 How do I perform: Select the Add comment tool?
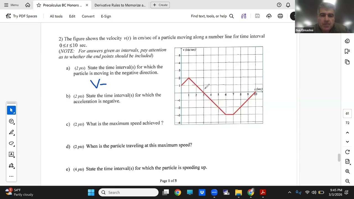pos(11,121)
